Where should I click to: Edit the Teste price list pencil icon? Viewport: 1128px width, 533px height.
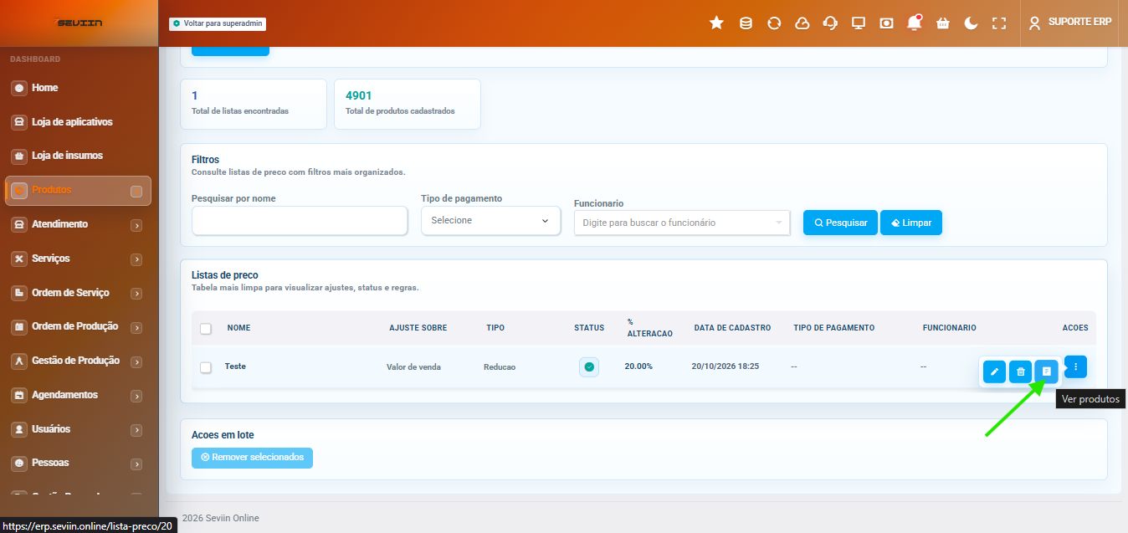pos(994,371)
